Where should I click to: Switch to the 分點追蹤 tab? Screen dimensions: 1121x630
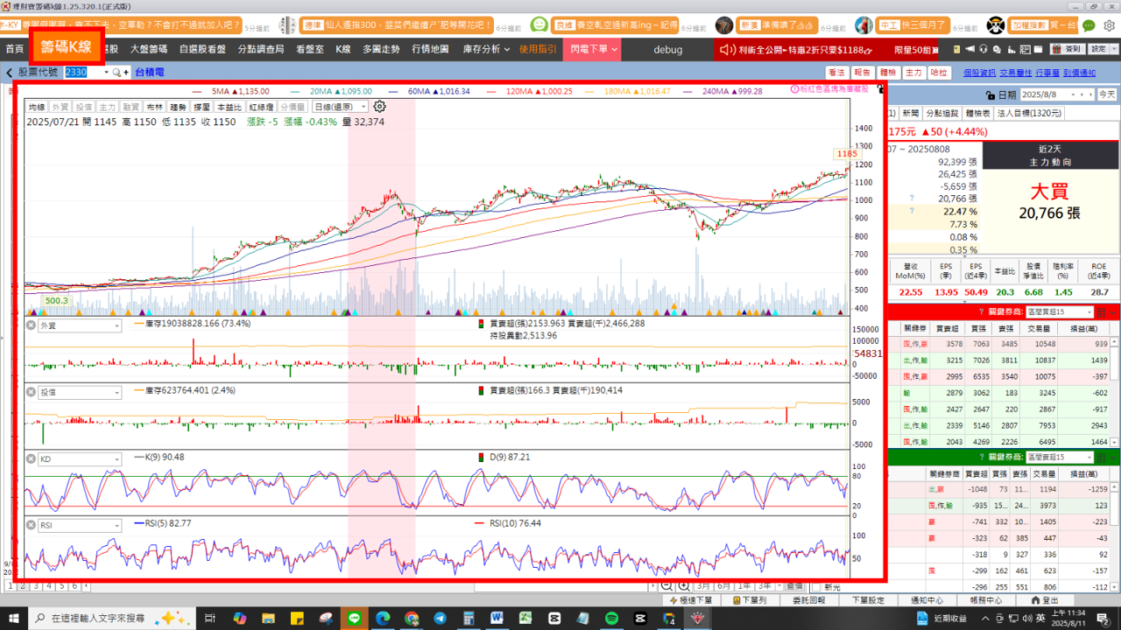click(x=942, y=113)
